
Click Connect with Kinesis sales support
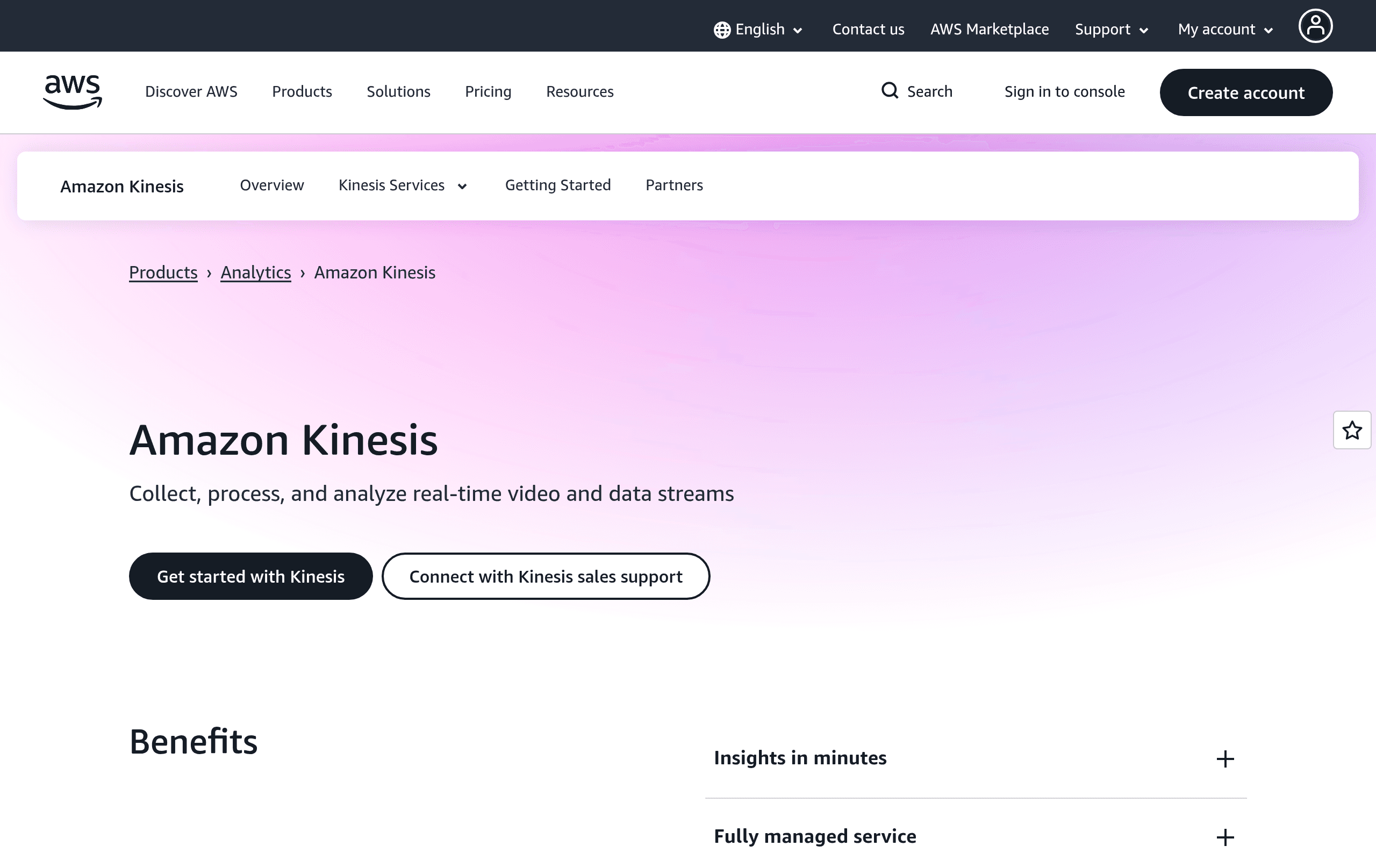546,576
